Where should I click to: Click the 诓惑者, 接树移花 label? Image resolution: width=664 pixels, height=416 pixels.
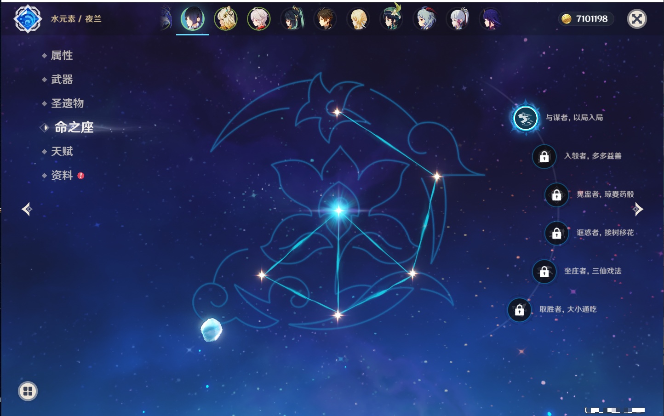click(605, 233)
